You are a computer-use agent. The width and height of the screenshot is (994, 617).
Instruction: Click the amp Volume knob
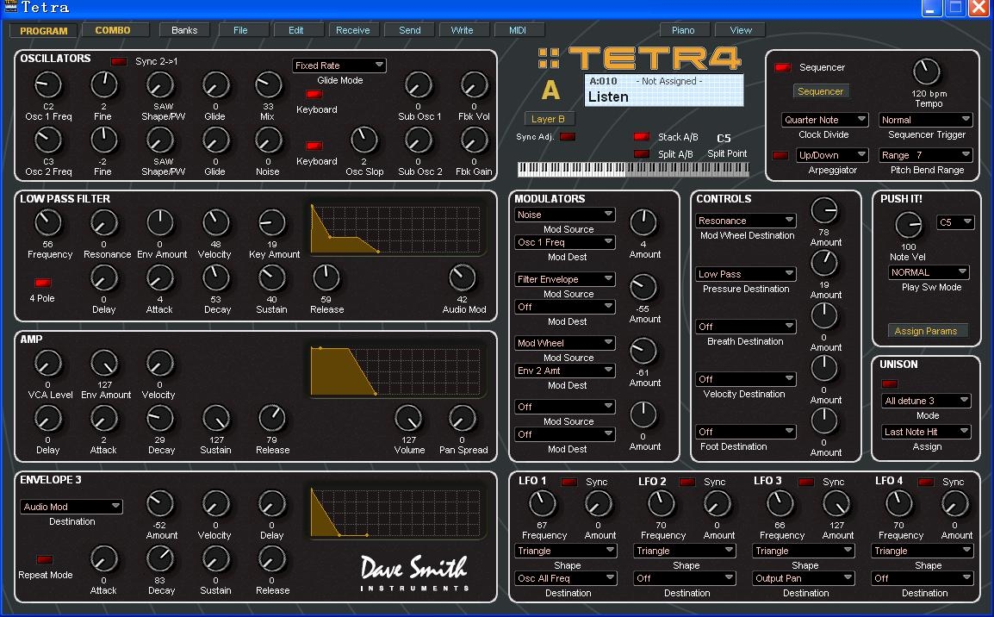(408, 419)
